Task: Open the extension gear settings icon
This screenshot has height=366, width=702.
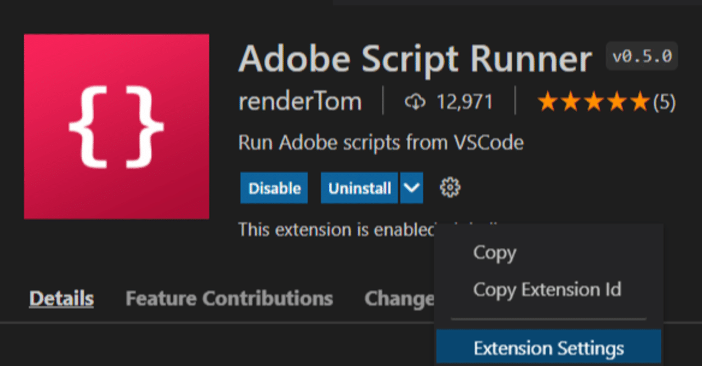Action: click(450, 187)
